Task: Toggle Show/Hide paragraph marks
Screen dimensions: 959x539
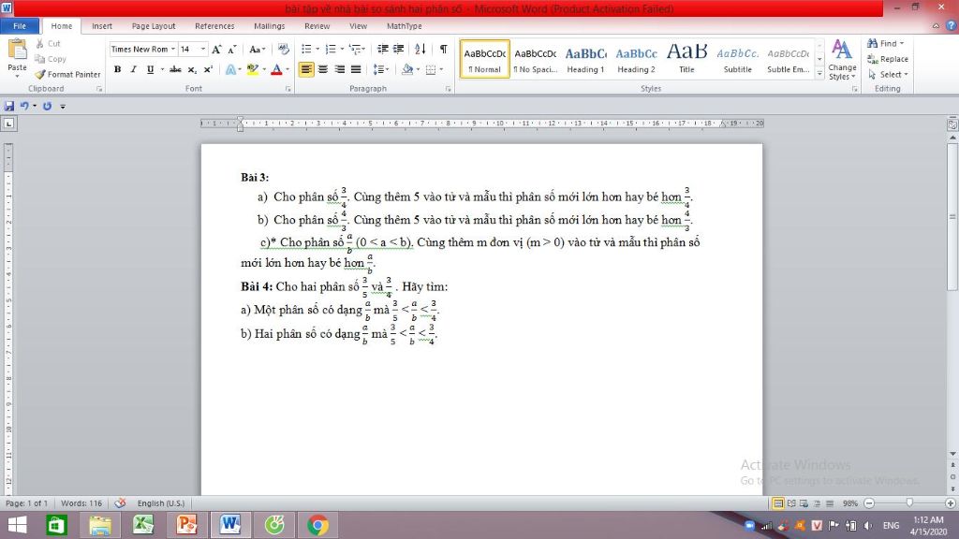Action: tap(443, 49)
